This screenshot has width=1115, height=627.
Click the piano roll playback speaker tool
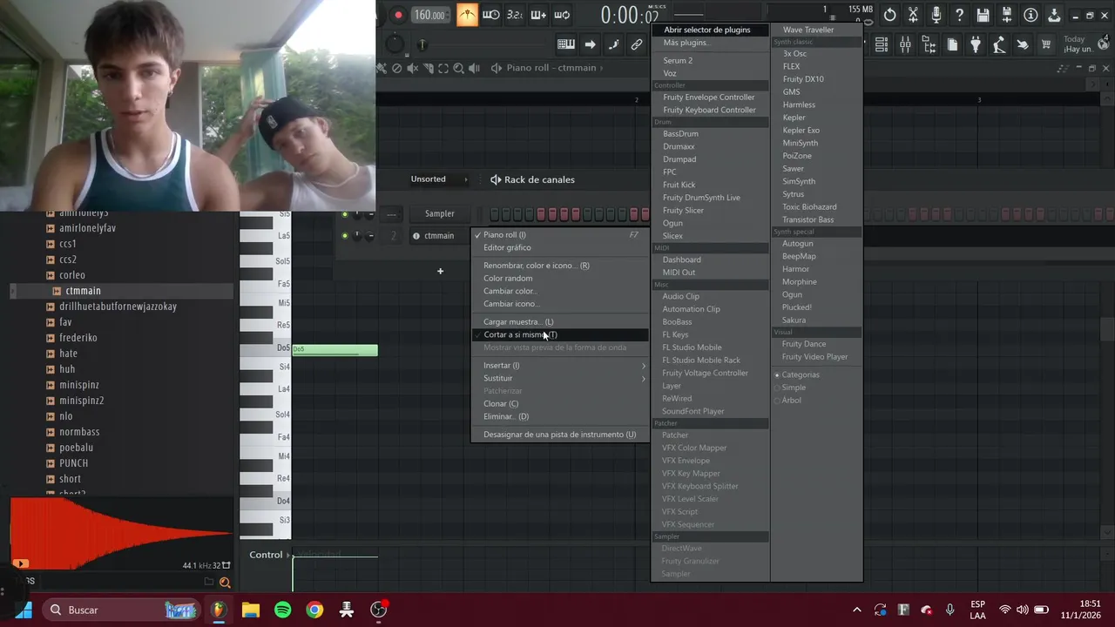point(475,68)
